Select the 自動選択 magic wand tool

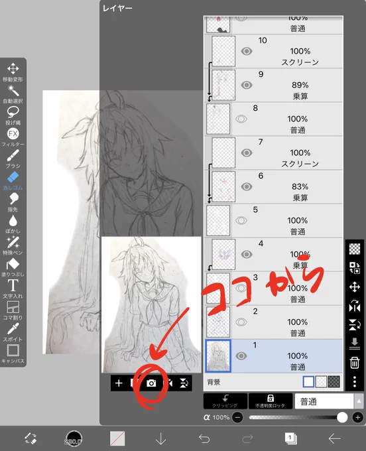pyautogui.click(x=13, y=94)
